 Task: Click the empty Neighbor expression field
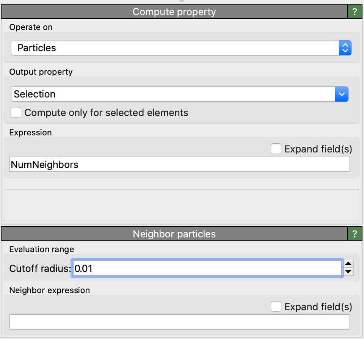[179, 322]
